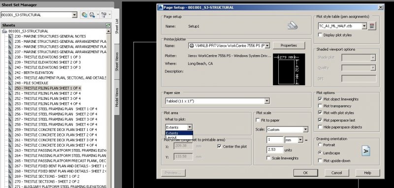
Task: Click the Page Setup dialog title bar icon
Action: (161, 7)
